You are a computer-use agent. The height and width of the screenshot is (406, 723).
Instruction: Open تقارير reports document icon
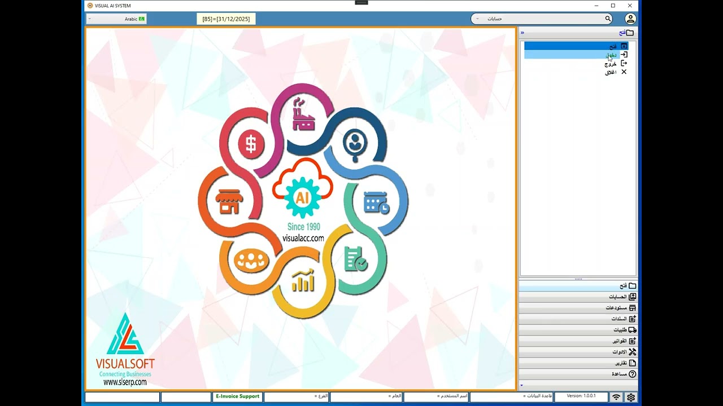(633, 363)
